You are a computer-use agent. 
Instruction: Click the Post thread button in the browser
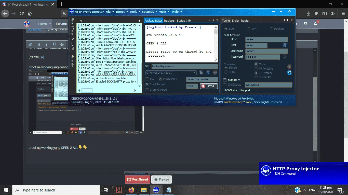[138, 180]
